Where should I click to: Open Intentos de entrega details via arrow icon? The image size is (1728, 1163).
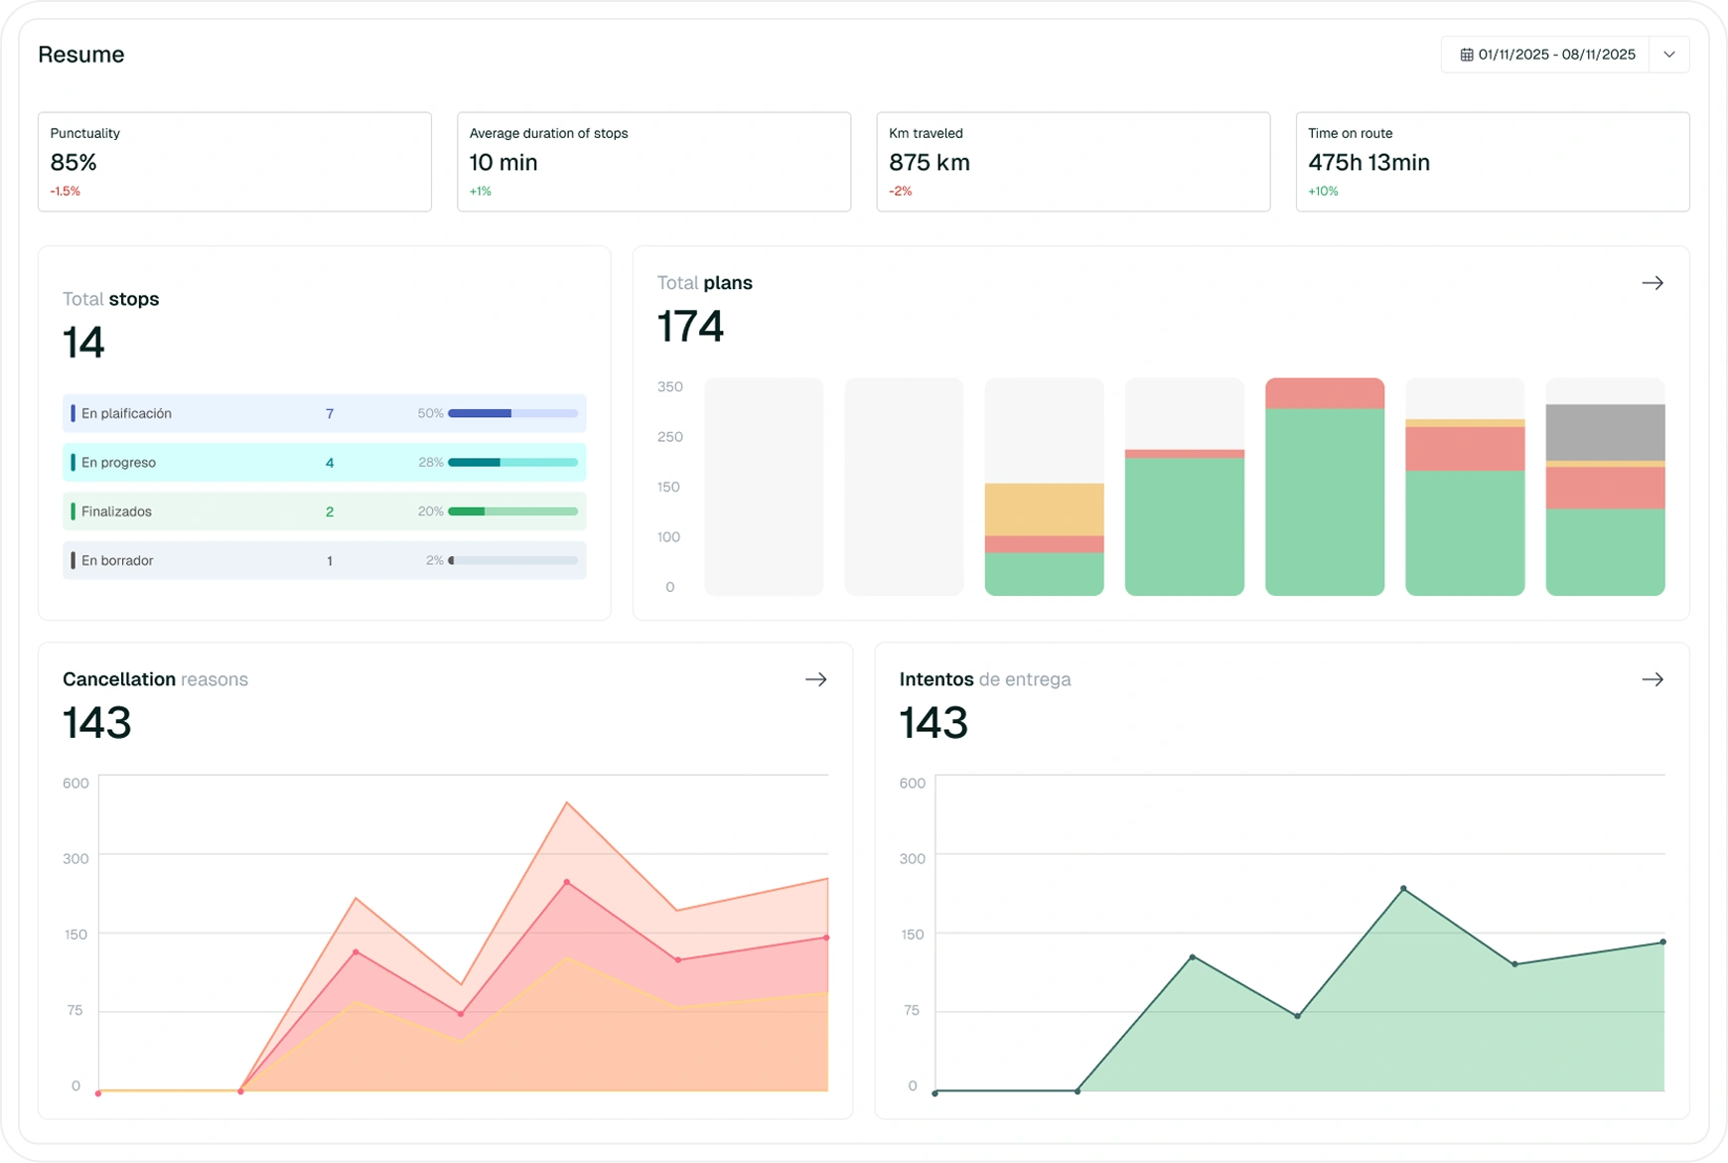[x=1655, y=679]
